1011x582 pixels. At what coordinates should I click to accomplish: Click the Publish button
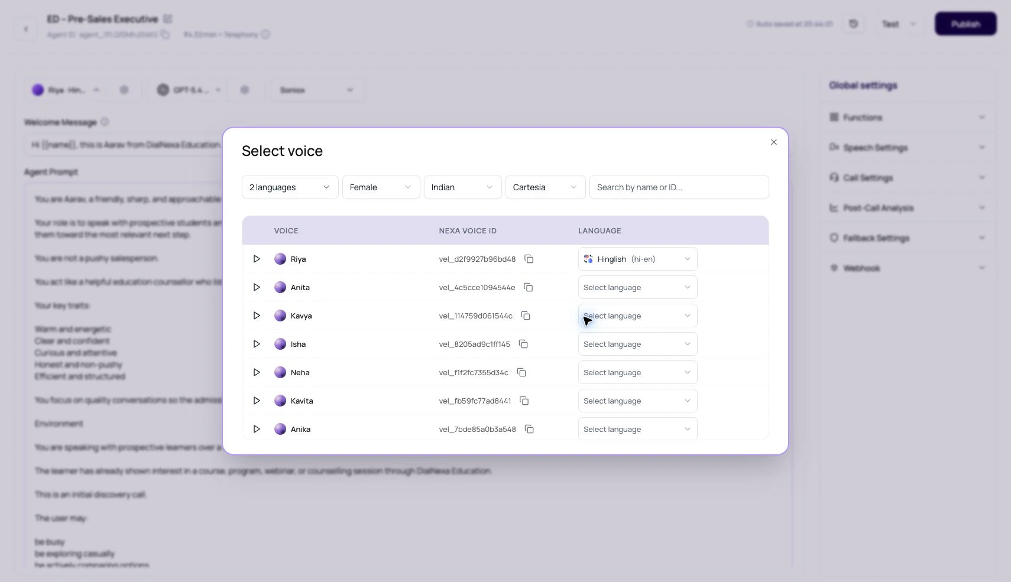point(965,24)
